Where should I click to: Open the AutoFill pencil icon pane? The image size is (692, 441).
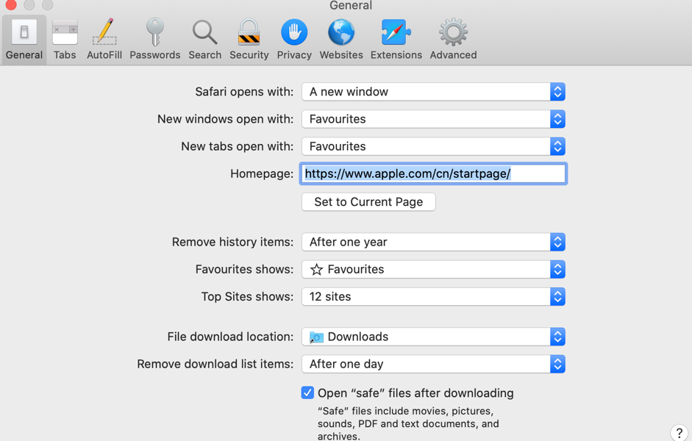104,40
